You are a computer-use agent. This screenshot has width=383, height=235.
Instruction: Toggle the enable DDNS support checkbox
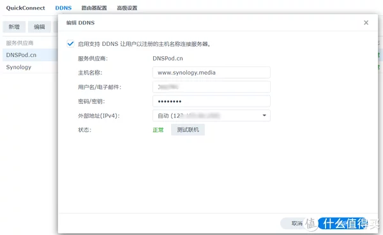pos(70,43)
